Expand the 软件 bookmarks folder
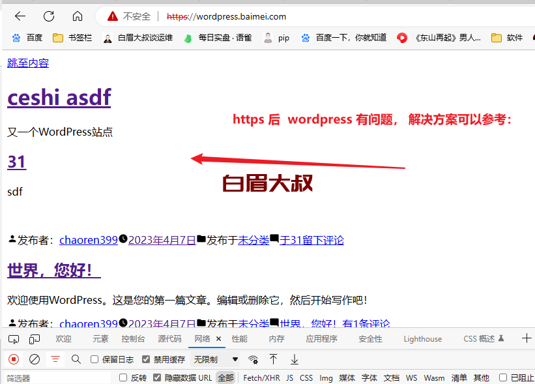 coord(507,38)
